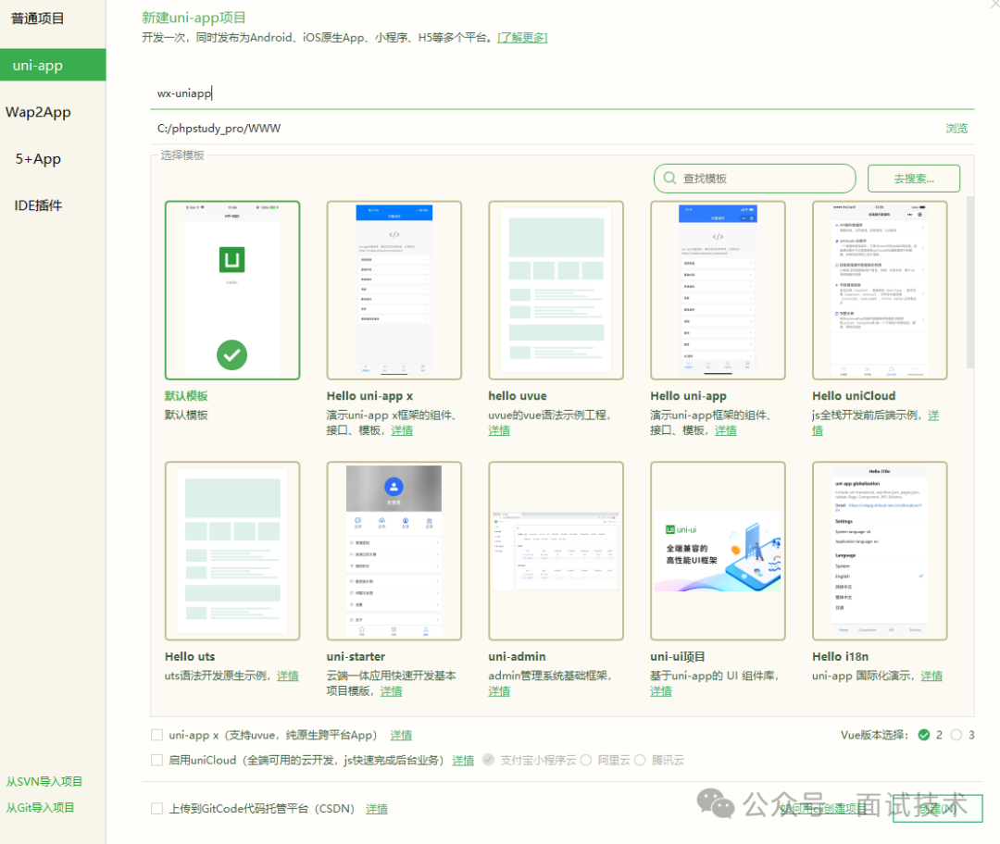Click the Hello uniCloud title text
The width and height of the screenshot is (1000, 844).
(854, 396)
